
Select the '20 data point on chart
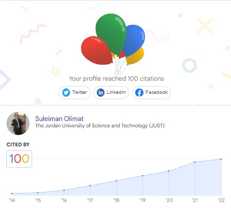[x=169, y=171]
